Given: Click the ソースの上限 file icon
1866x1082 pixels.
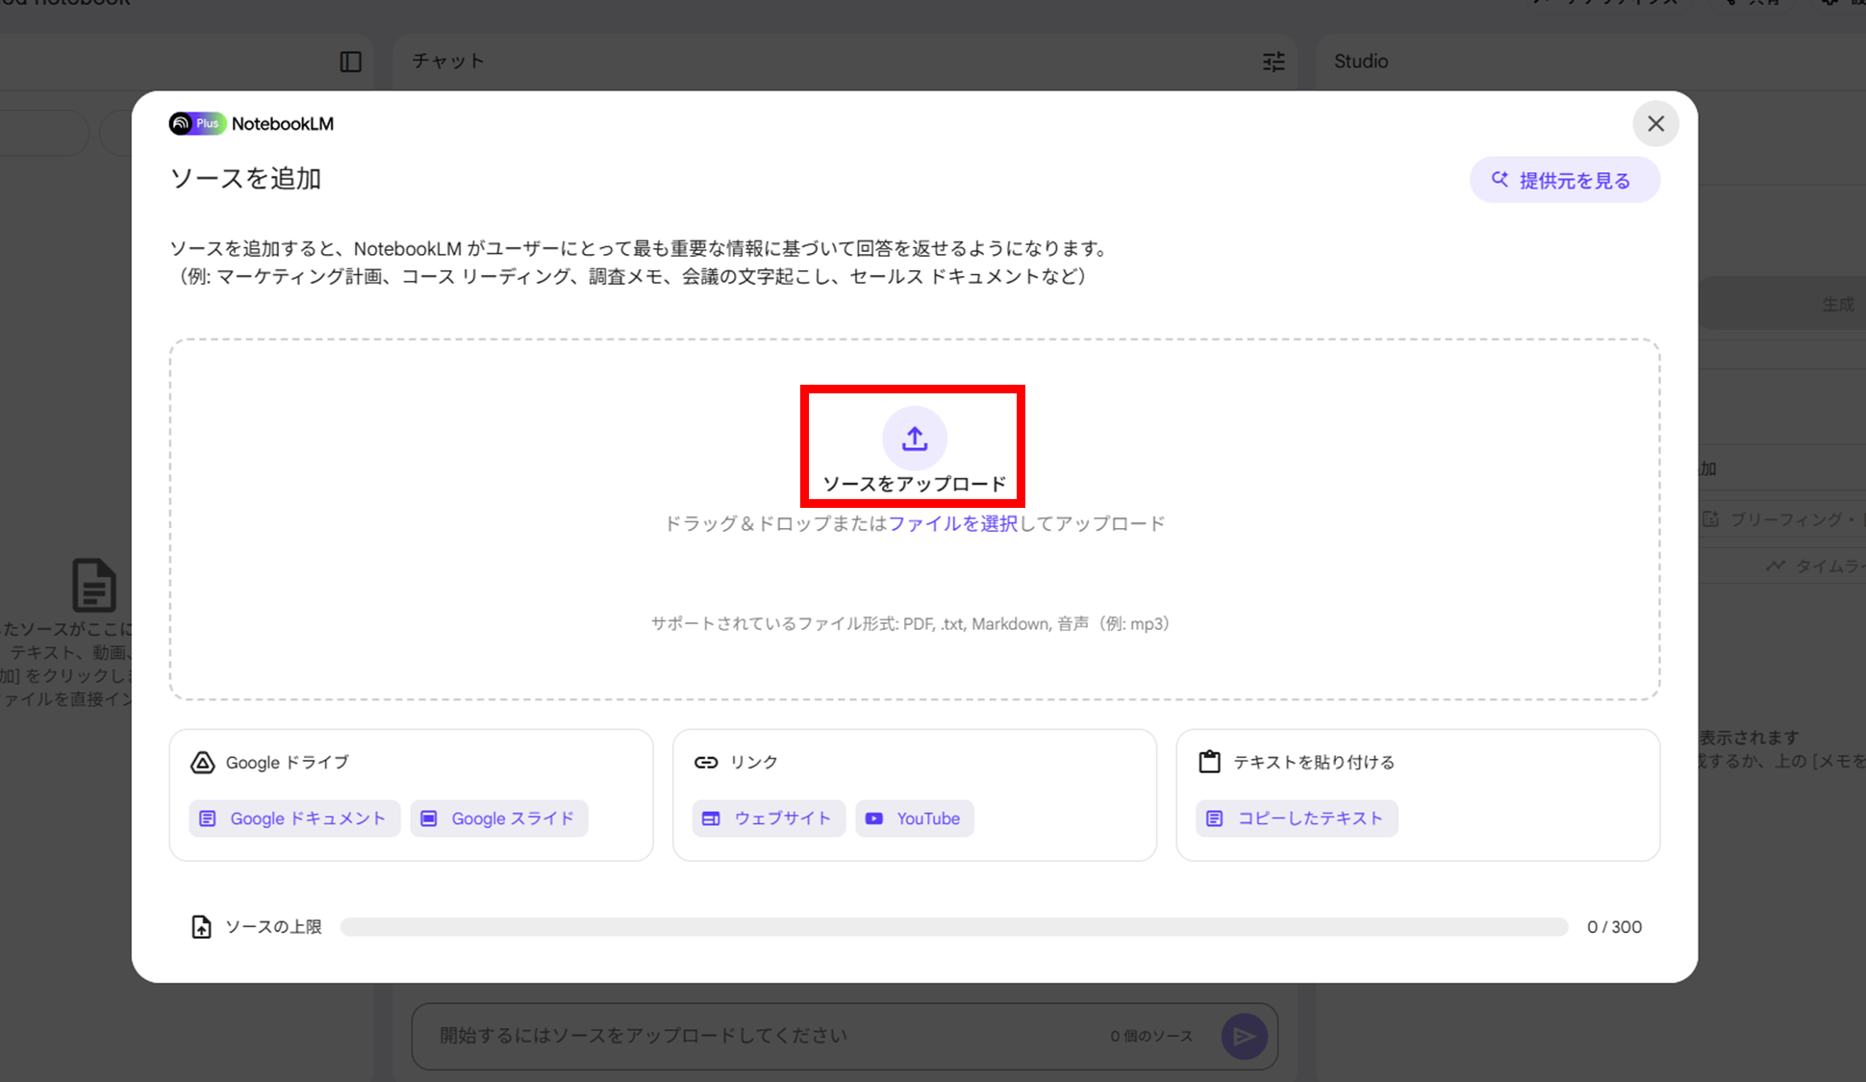Looking at the screenshot, I should click(x=201, y=927).
